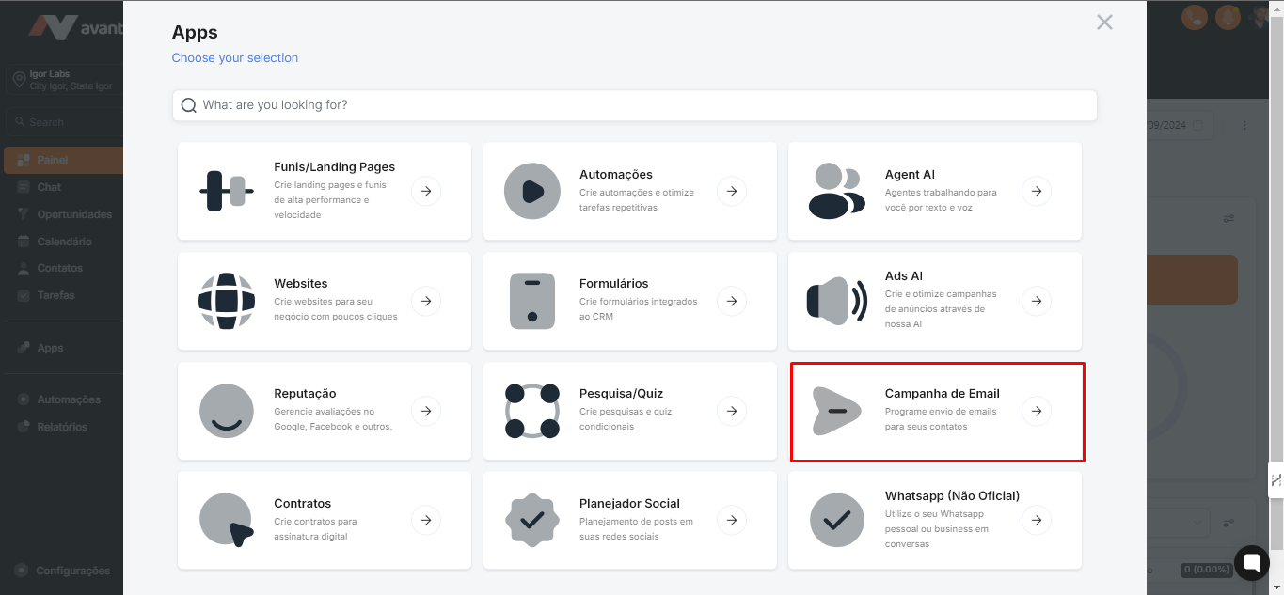
Task: Click the Funis/Landing Pages icon
Action: (227, 191)
